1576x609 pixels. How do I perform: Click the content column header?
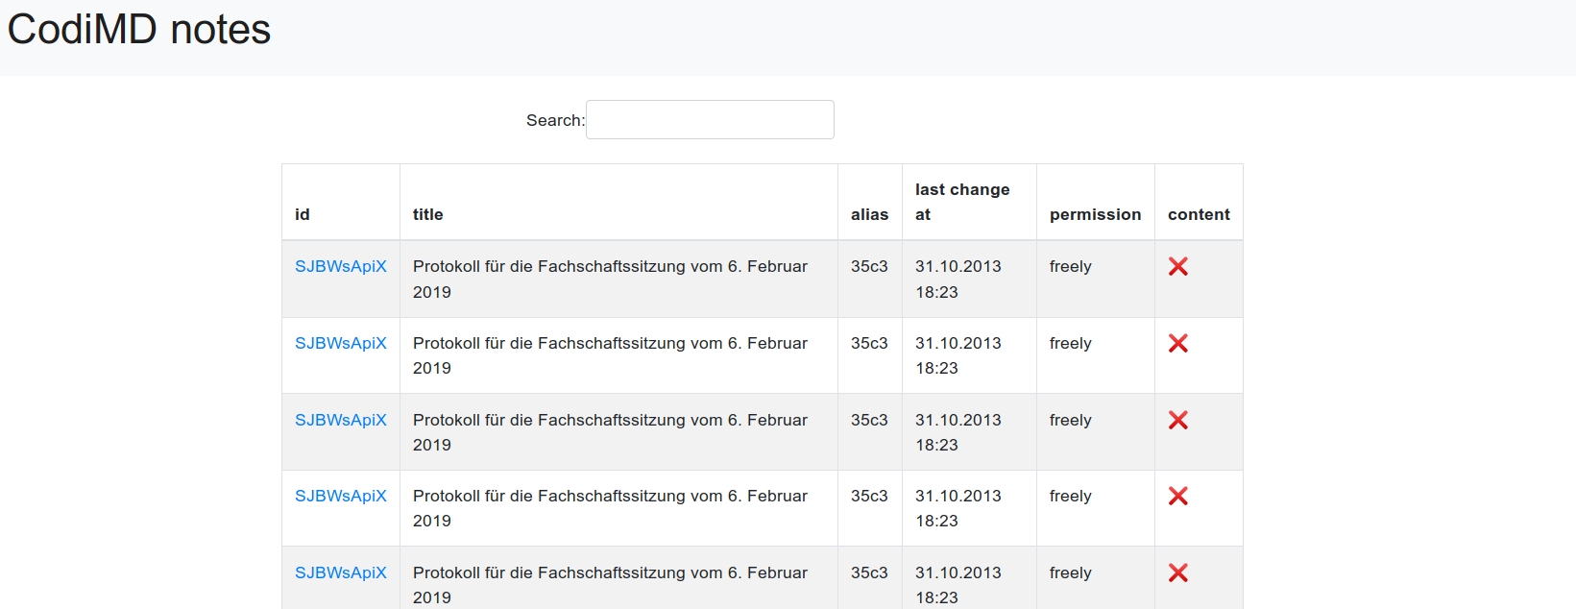click(x=1199, y=214)
